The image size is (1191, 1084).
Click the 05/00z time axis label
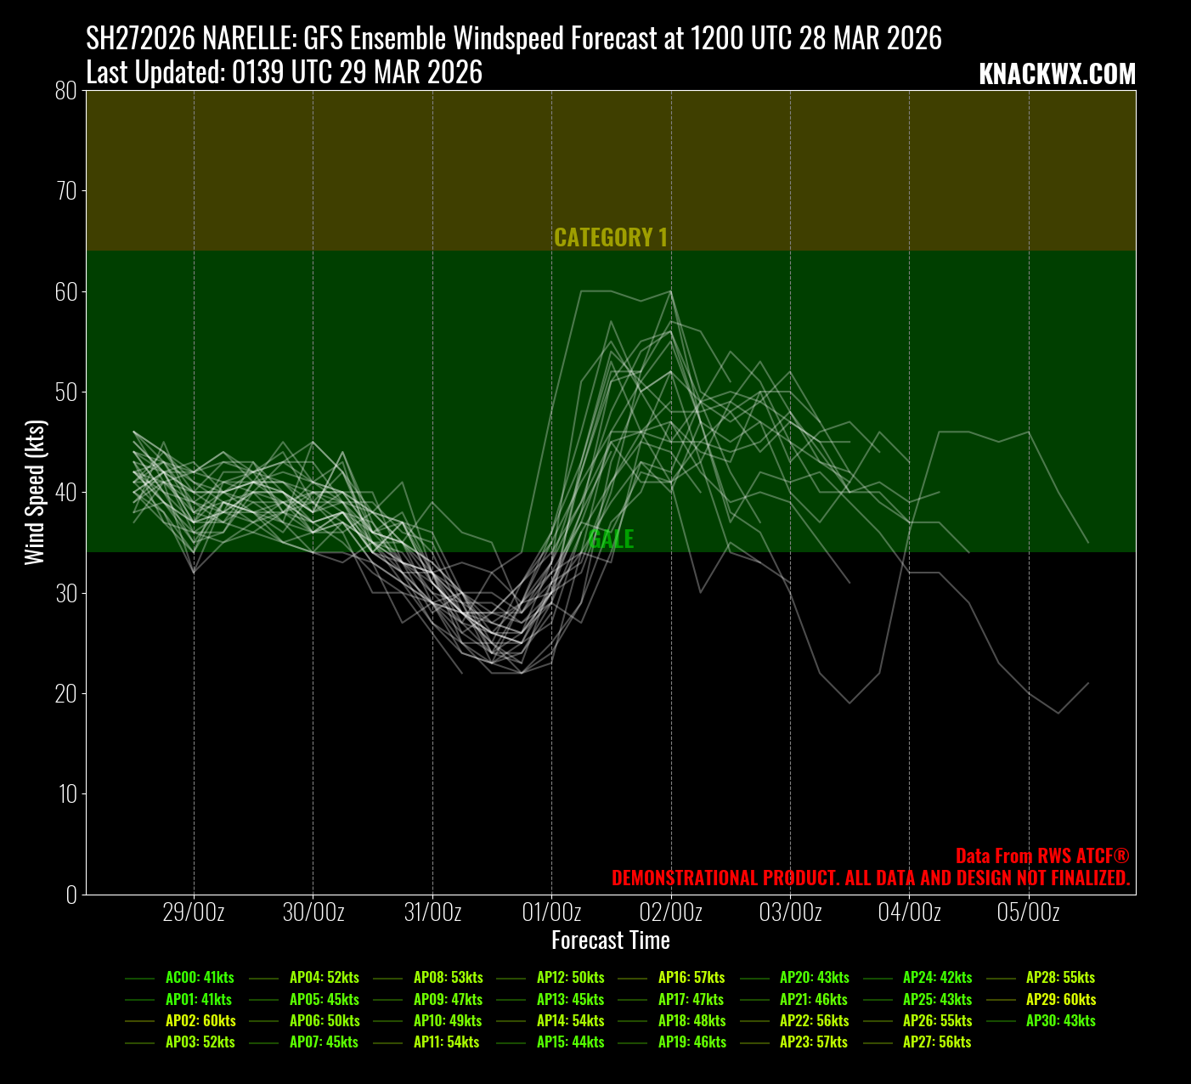(x=1029, y=913)
